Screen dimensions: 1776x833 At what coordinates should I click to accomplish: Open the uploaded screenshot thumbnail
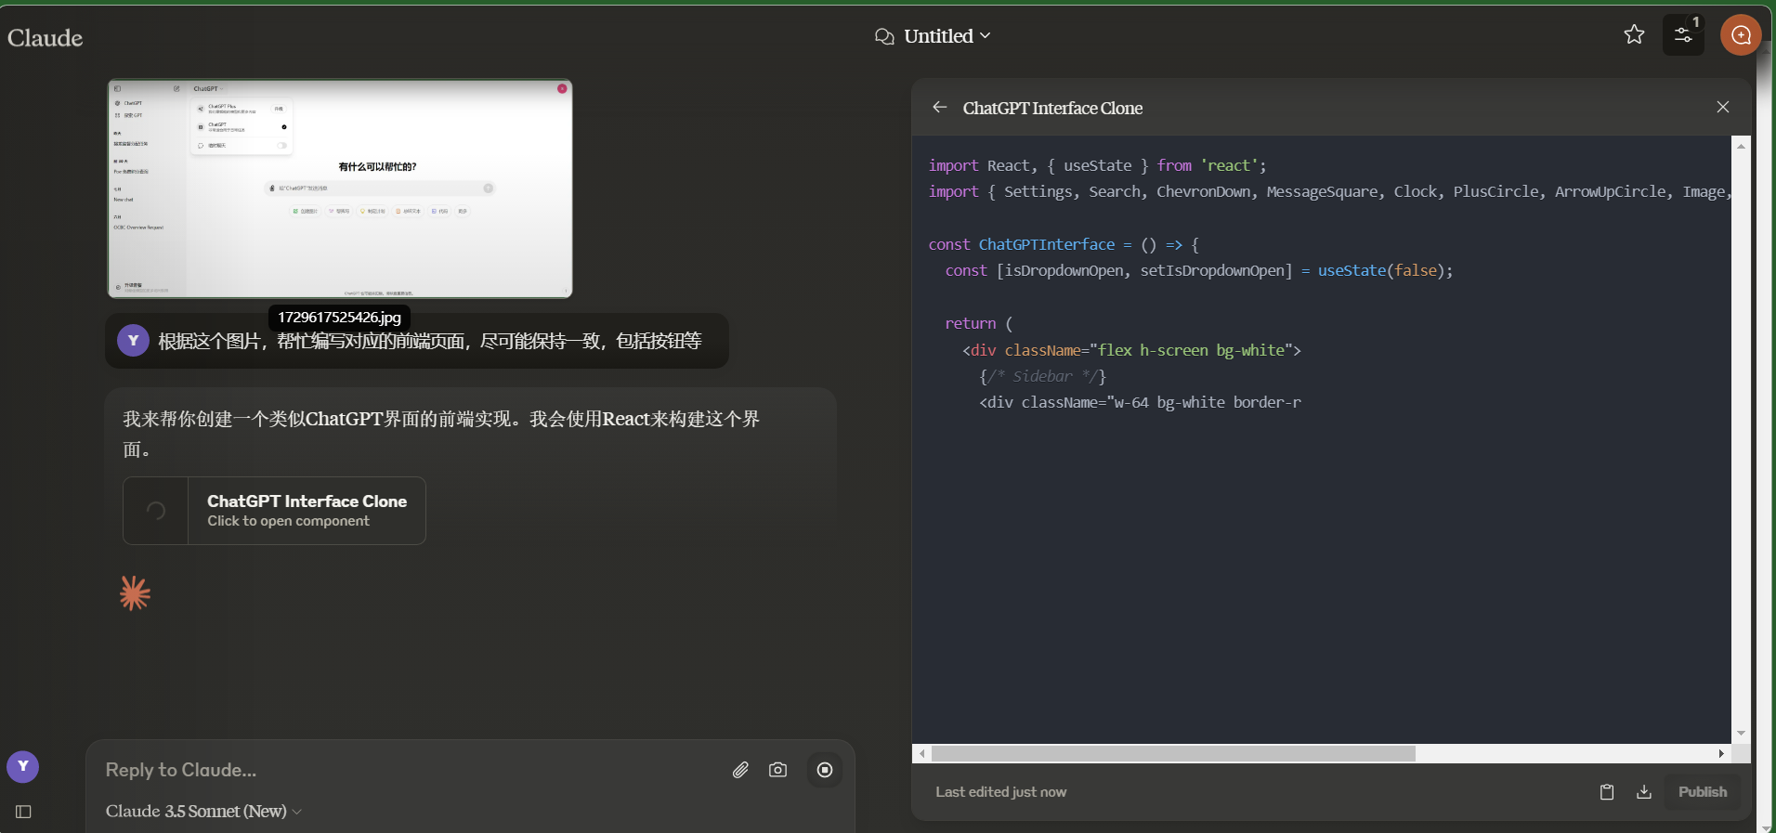tap(340, 189)
